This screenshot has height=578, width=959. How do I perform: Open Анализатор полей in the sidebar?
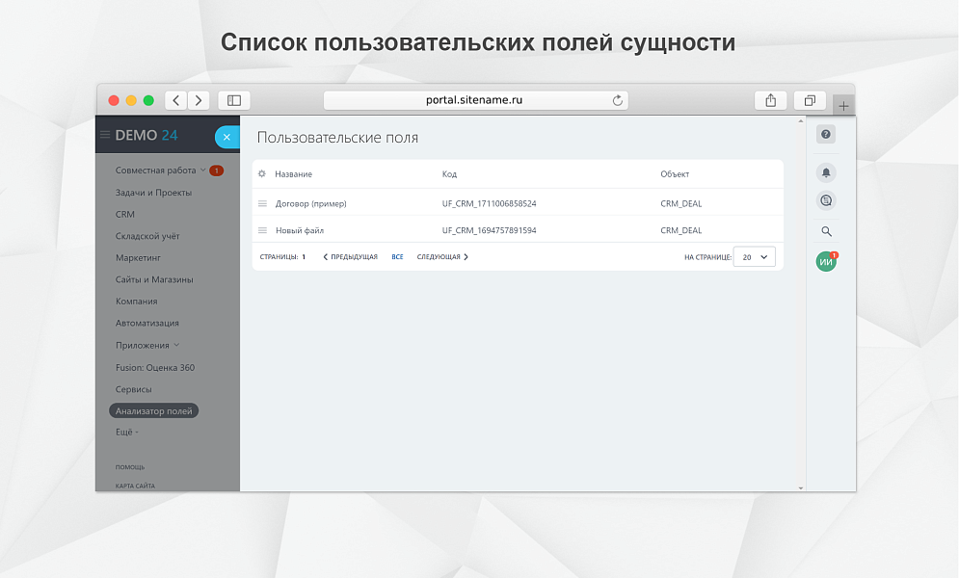tap(153, 410)
